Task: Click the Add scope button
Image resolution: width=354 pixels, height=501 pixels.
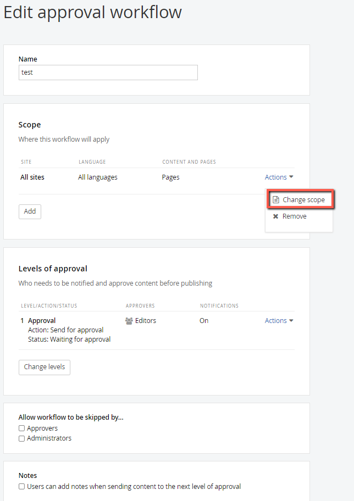Action: point(30,211)
